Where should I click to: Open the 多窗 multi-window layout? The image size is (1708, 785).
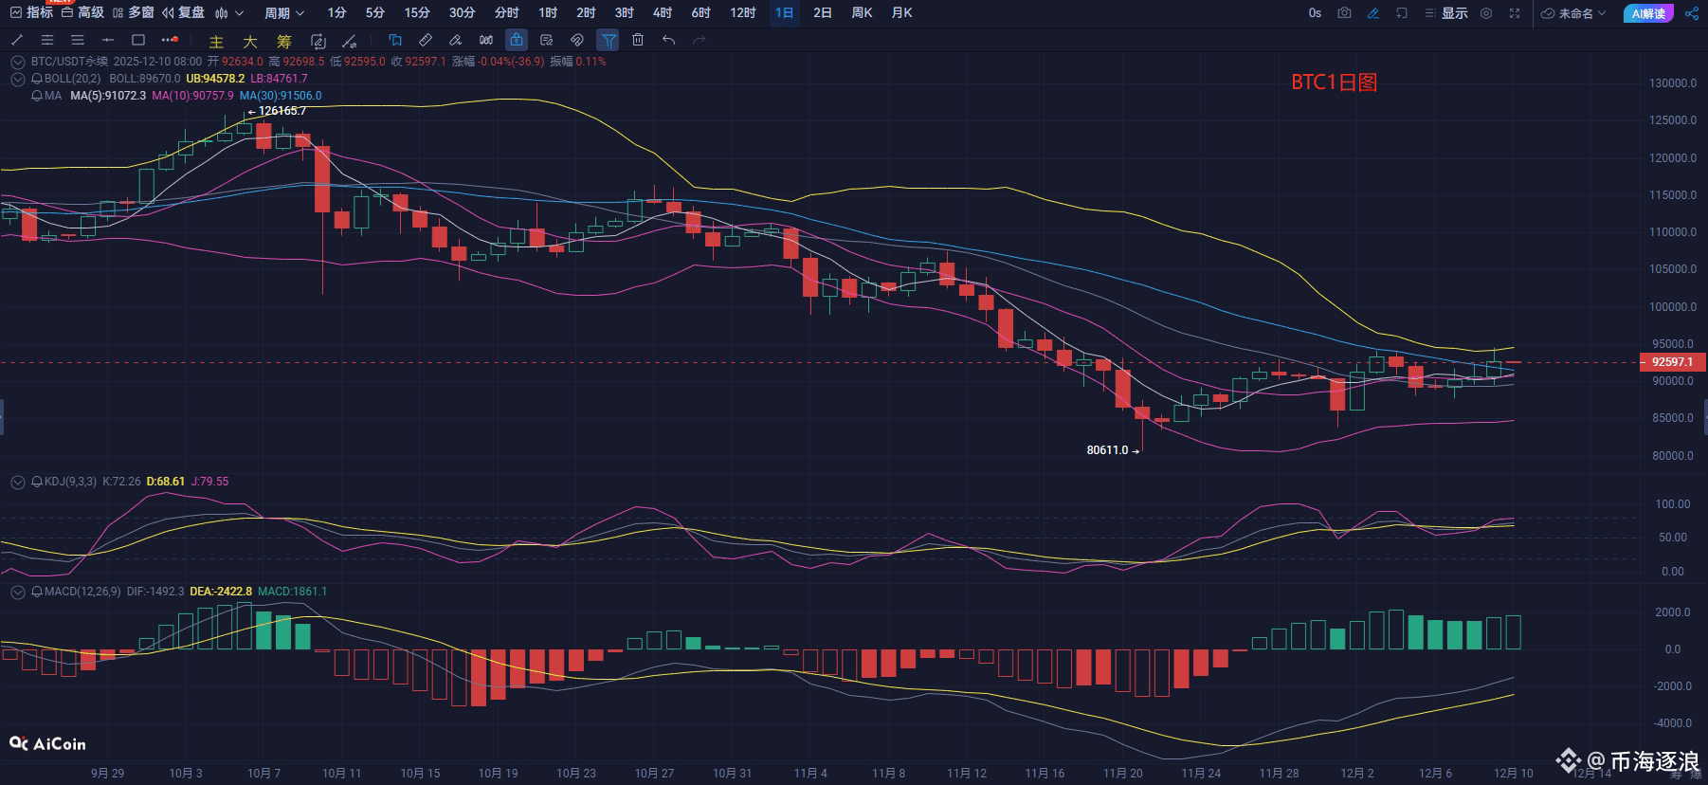[134, 12]
